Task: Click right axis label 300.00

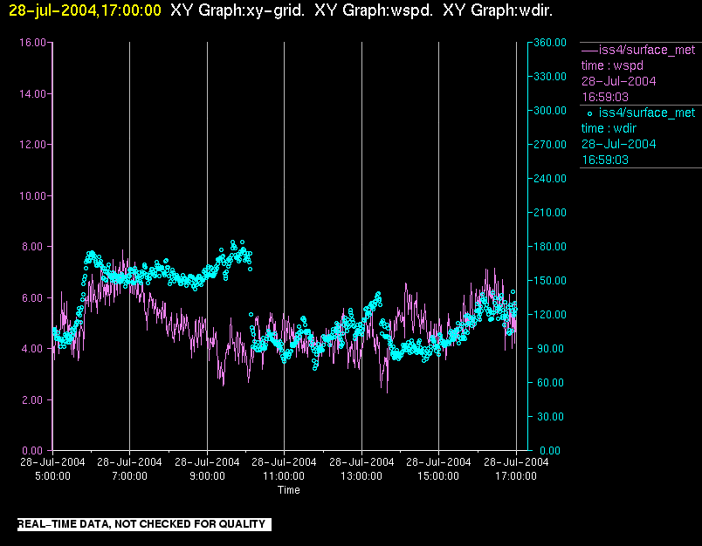Action: [550, 111]
